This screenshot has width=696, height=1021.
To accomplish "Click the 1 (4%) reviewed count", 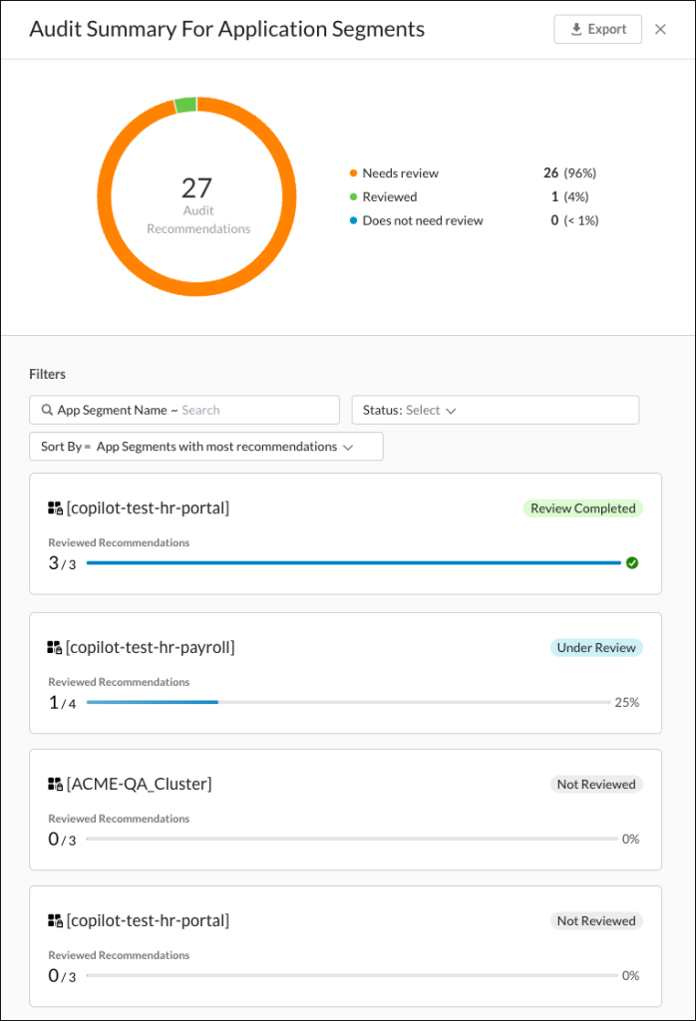I will pyautogui.click(x=569, y=196).
